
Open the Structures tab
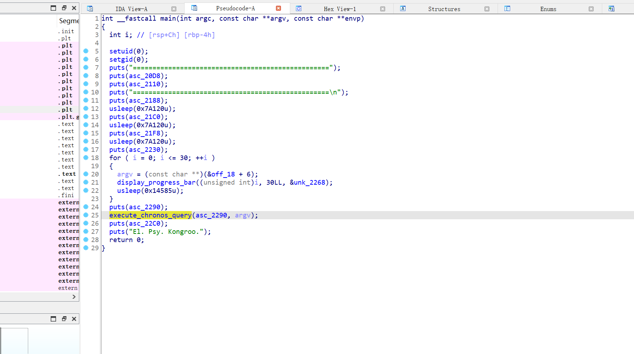(x=444, y=9)
